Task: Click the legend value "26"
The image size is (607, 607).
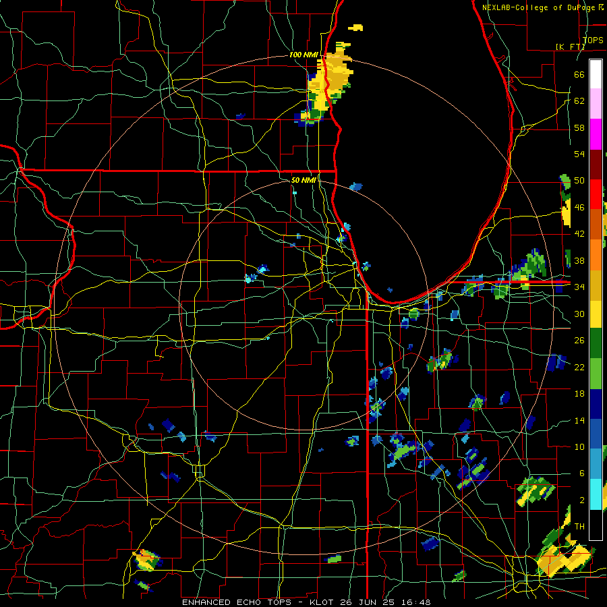Action: click(x=579, y=341)
